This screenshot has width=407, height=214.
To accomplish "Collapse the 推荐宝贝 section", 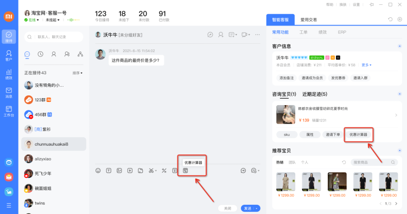I will [x=400, y=150].
